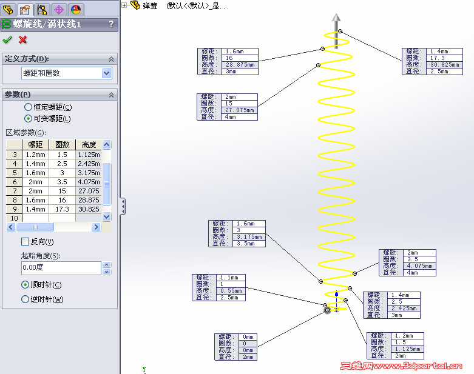The image size is (474, 374).
Task: Switch to the PropertyManager tab
Action: (25, 10)
